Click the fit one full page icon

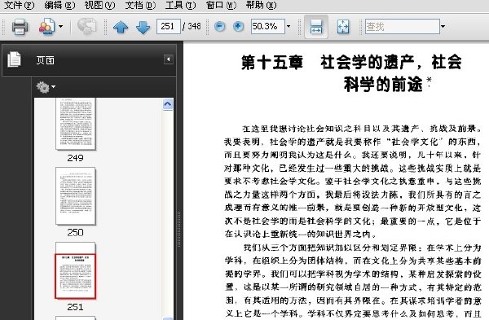[343, 27]
